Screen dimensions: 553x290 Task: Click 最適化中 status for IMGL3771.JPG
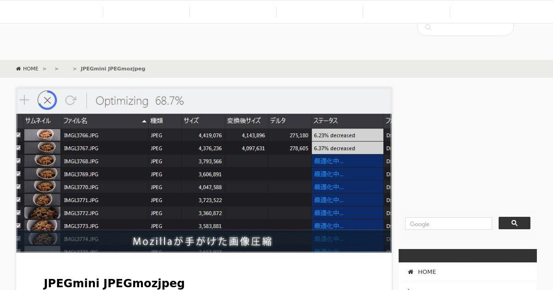(x=348, y=200)
